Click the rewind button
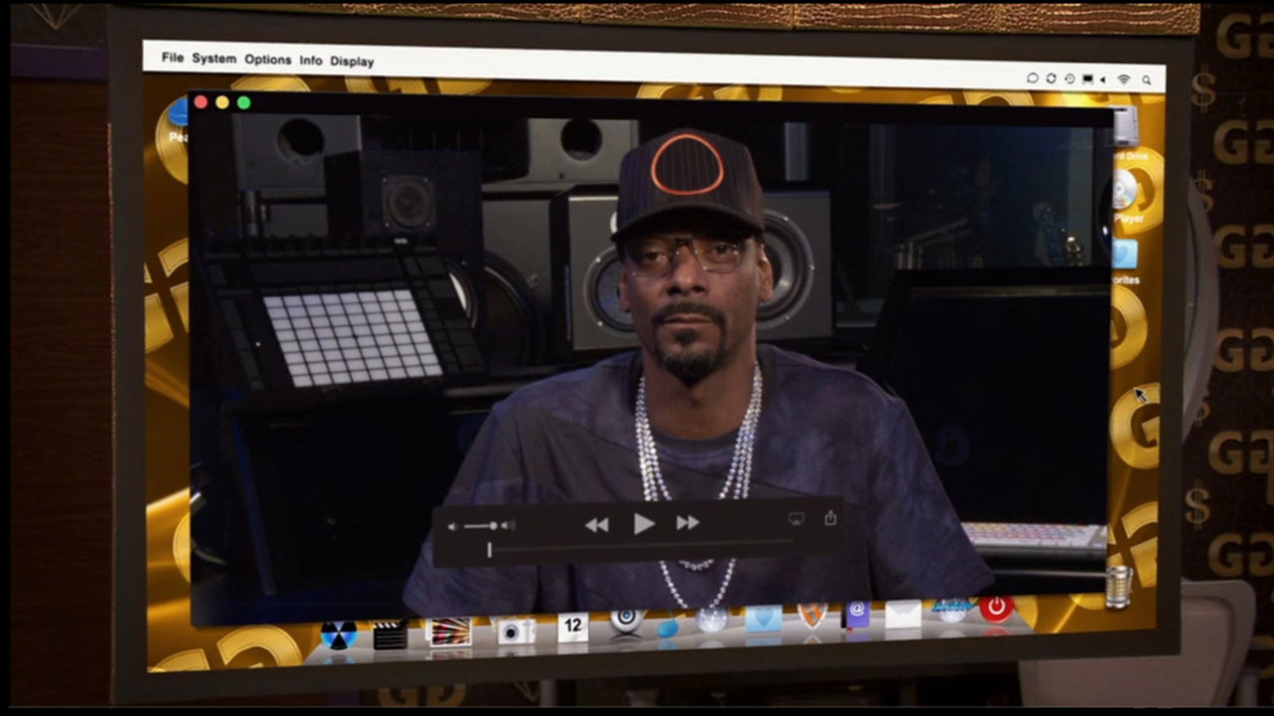Viewport: 1274px width, 716px height. (597, 525)
